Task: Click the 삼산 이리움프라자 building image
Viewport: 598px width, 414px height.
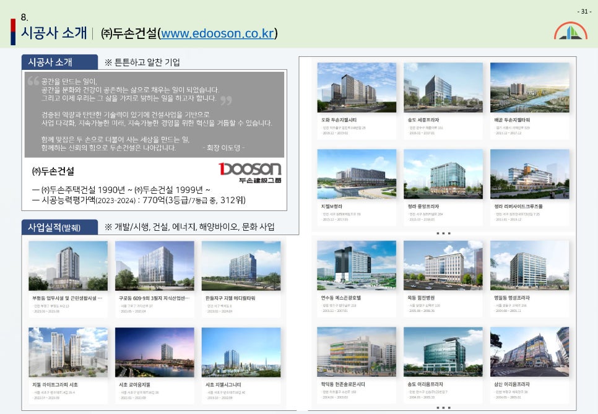Action: (x=530, y=352)
